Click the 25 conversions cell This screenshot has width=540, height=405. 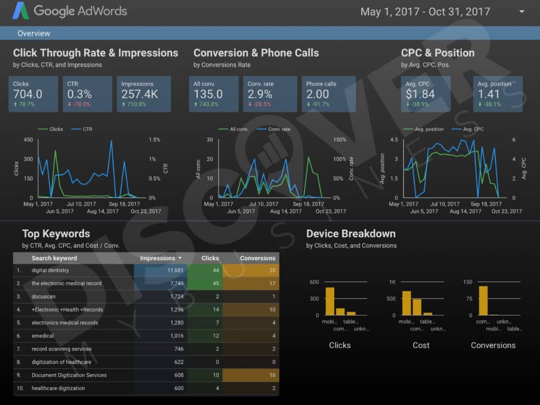point(251,270)
